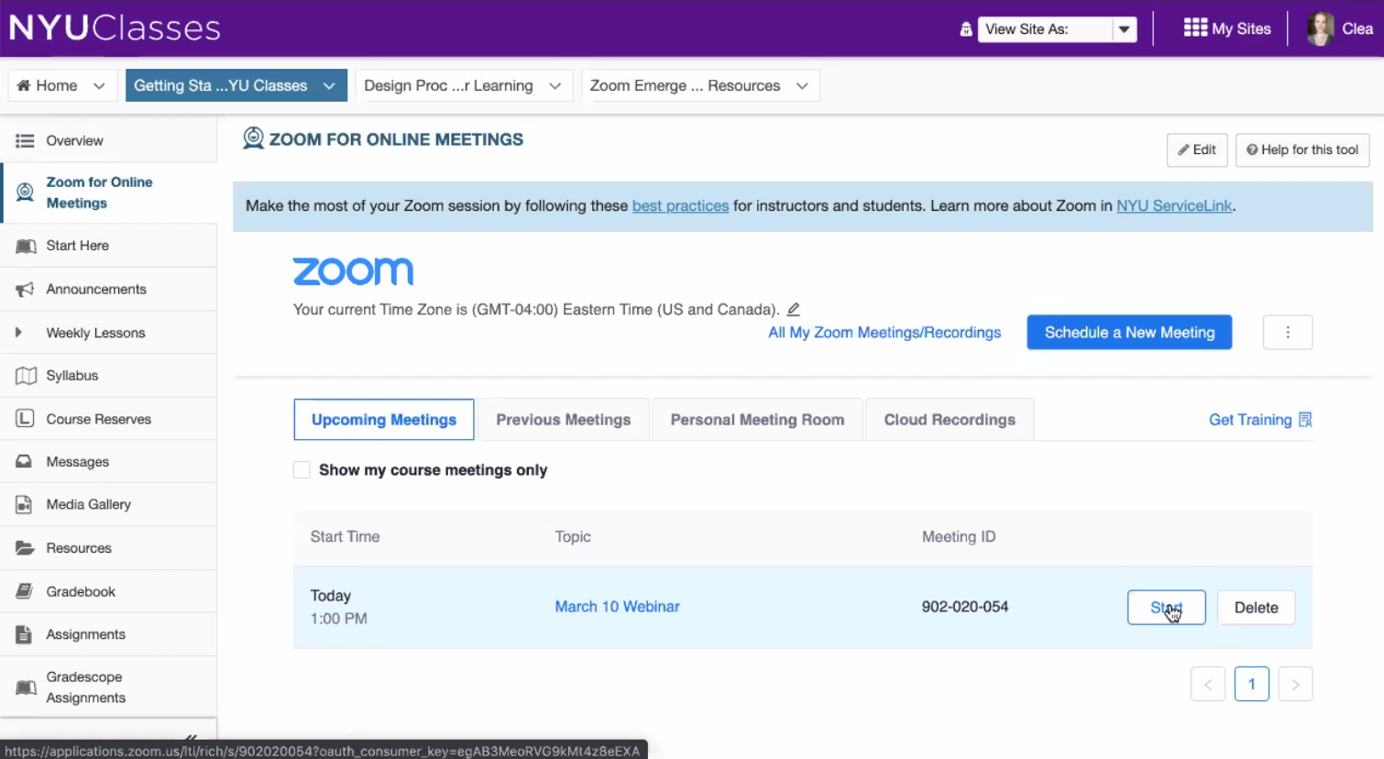Screen dimensions: 1384x759
Task: Start the March 10 Webinar meeting
Action: point(1166,608)
